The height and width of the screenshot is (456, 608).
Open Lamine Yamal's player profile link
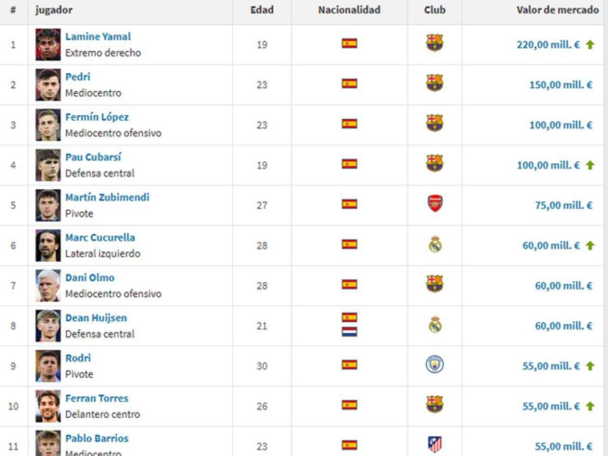(98, 36)
